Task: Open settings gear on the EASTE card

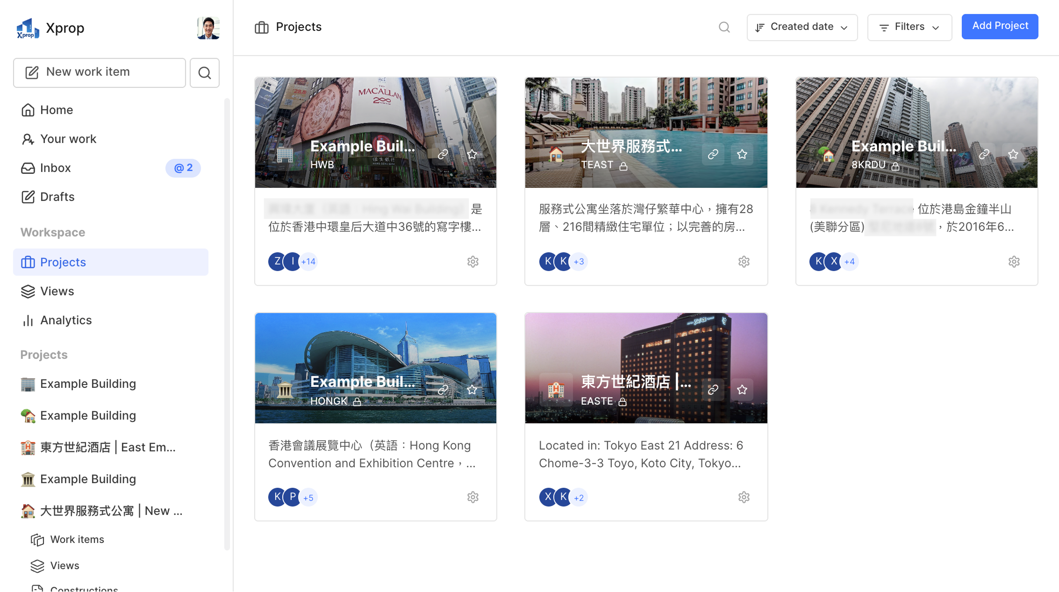Action: click(744, 497)
